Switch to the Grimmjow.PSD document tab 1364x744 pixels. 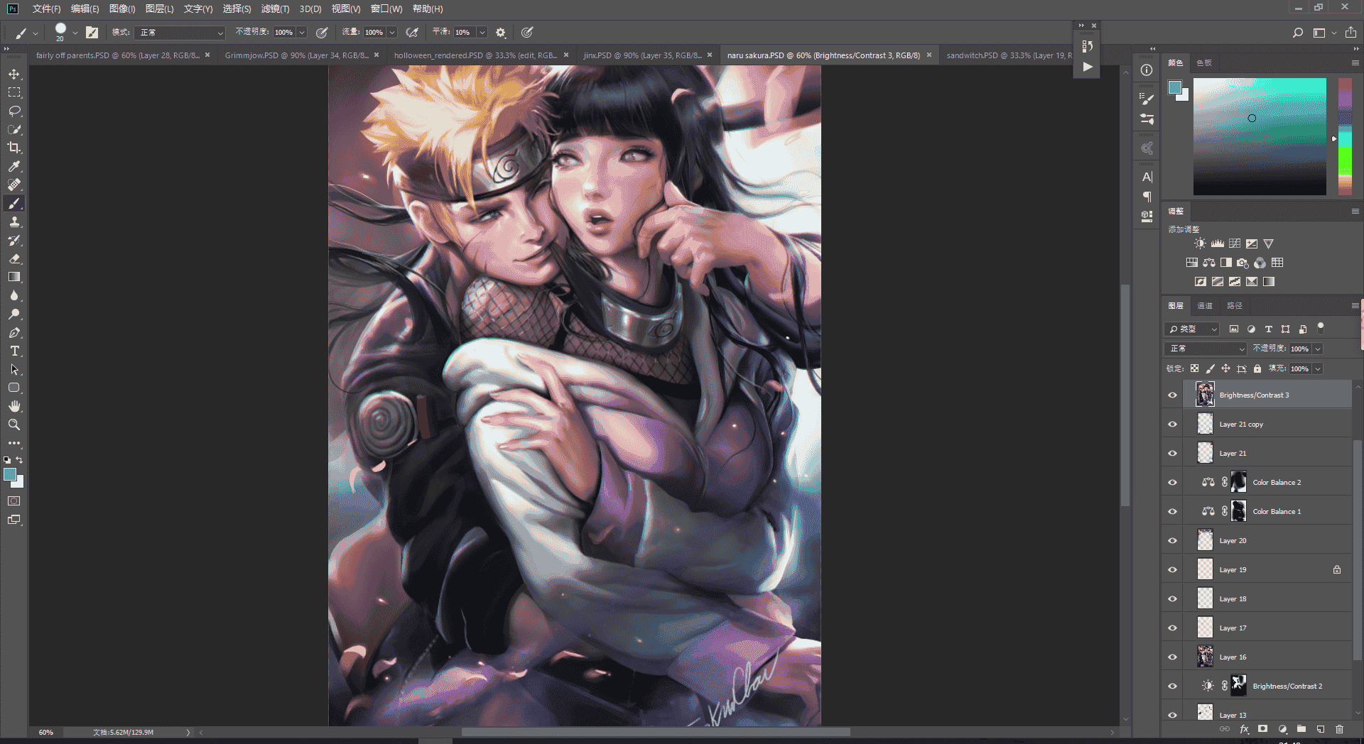296,55
